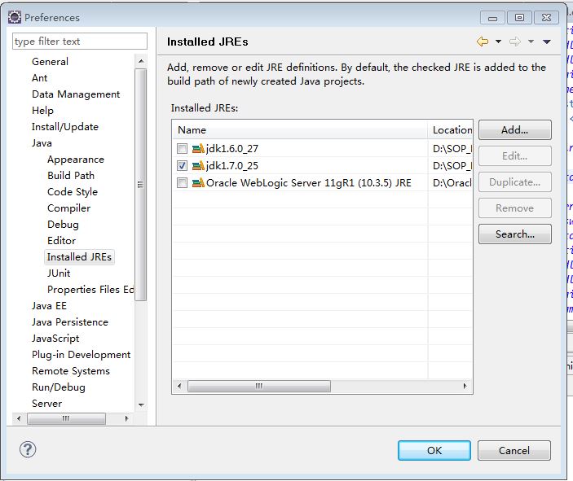This screenshot has height=481, width=573.
Task: Open Editor under Java
Action: [61, 241]
